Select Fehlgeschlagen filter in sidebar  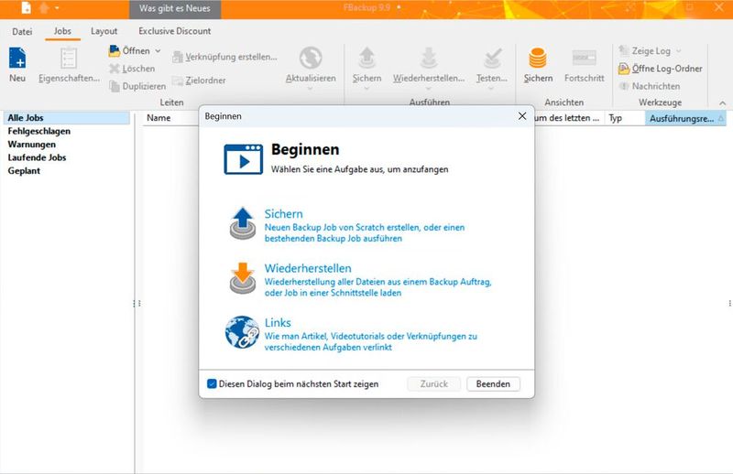coord(38,131)
